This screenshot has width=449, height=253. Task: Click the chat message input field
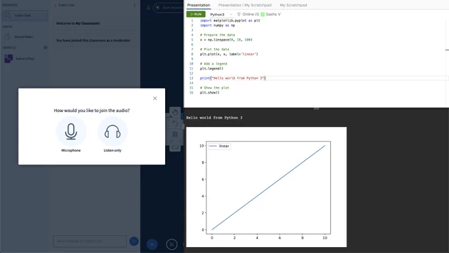coord(90,241)
